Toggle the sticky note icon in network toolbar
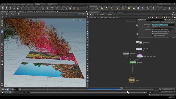The width and height of the screenshot is (176, 99). 164,17
